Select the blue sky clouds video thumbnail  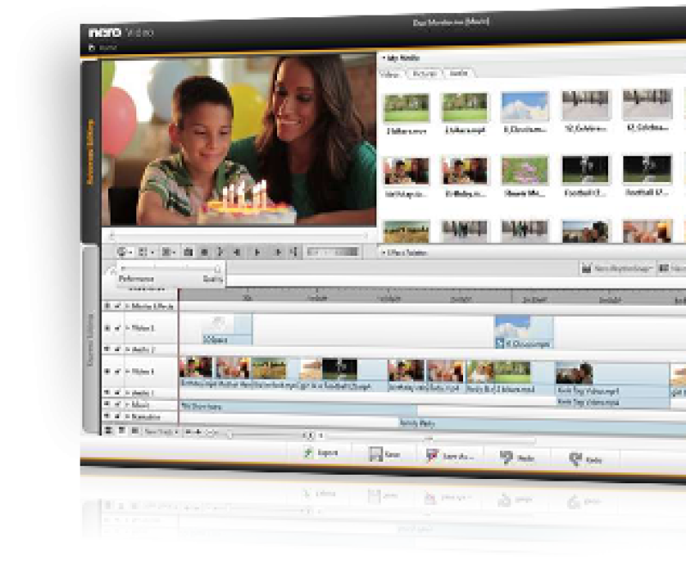[524, 107]
